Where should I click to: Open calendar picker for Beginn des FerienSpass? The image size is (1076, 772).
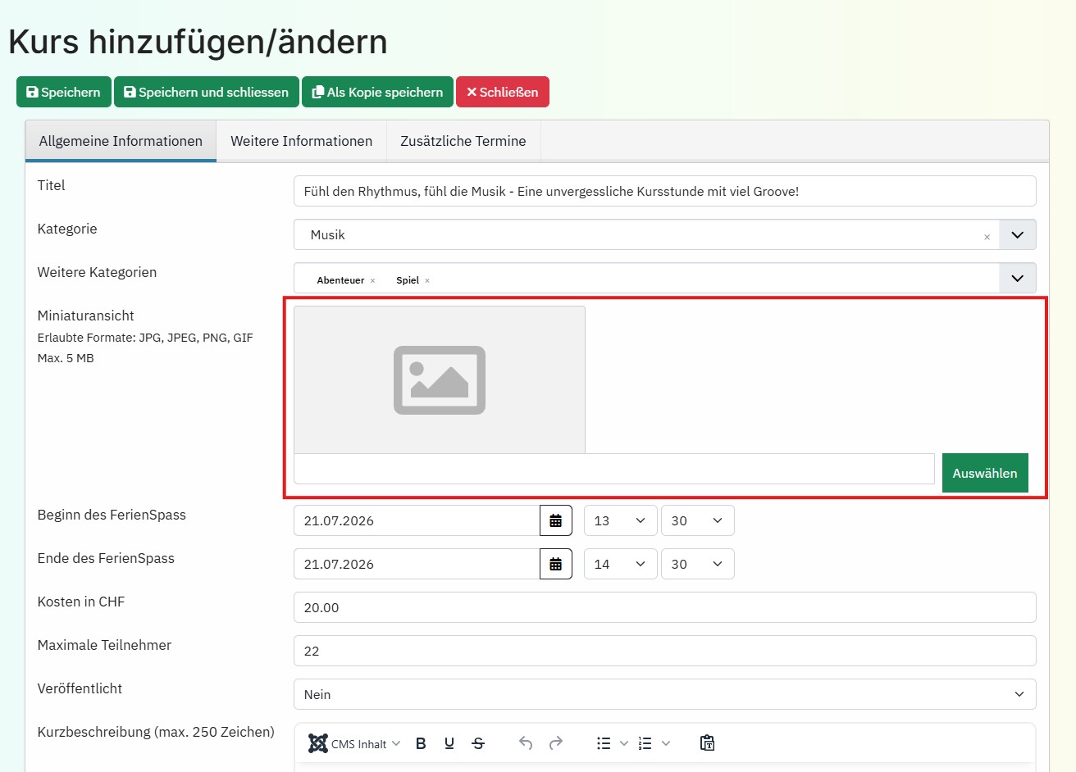click(555, 520)
